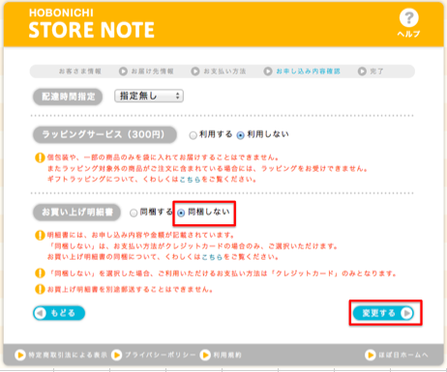Viewport: 447px width, 372px height.
Task: Click the 完了 step
Action: click(x=376, y=72)
